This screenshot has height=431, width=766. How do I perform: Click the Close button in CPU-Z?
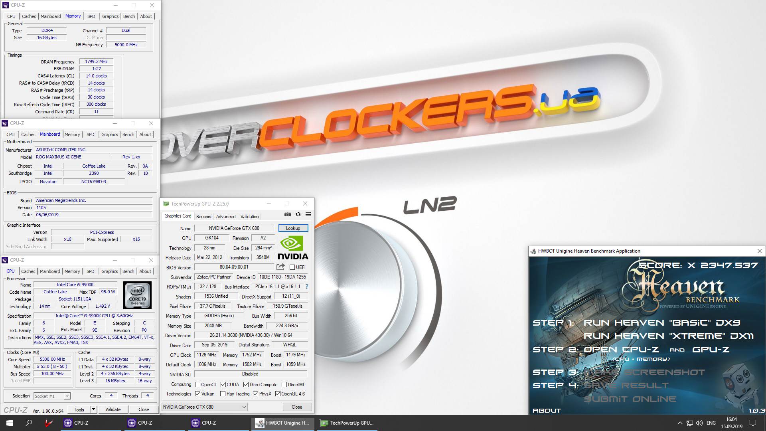(x=144, y=409)
